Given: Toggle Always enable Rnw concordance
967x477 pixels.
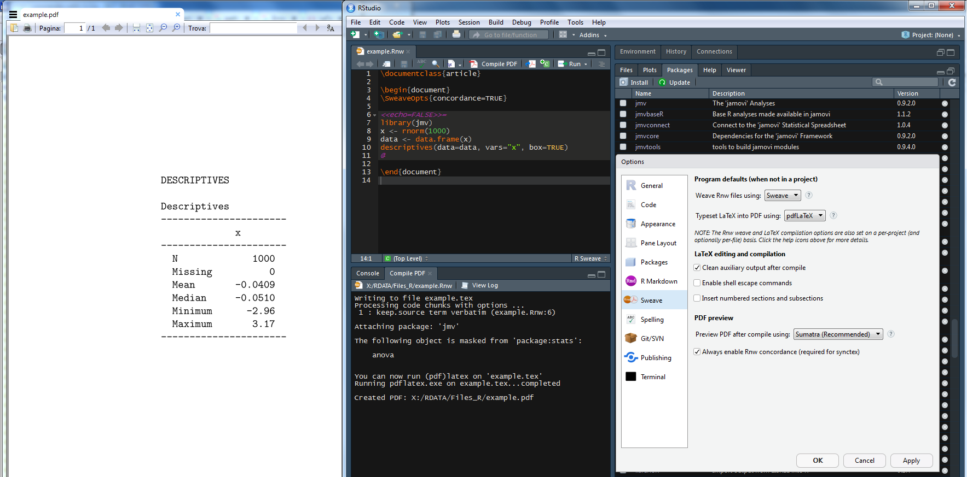Looking at the screenshot, I should pos(697,352).
